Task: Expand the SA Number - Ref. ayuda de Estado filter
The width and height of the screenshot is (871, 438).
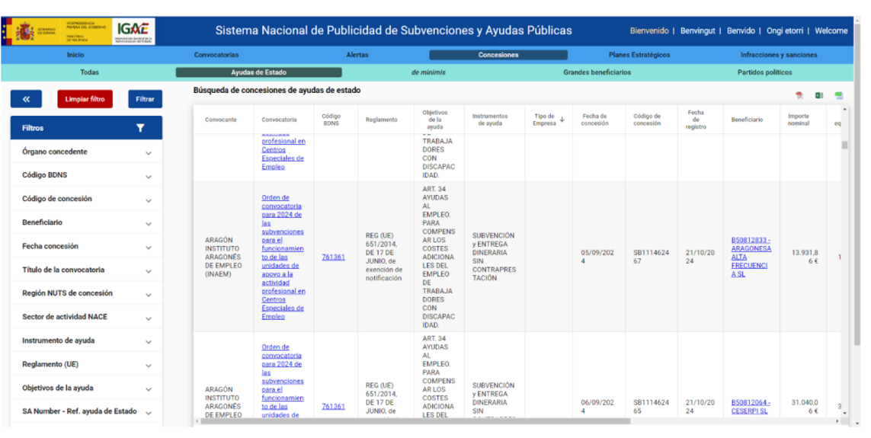Action: [x=86, y=411]
